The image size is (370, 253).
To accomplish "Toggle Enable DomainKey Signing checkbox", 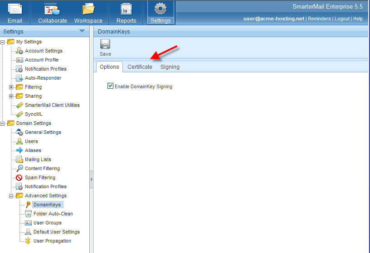I will point(110,86).
